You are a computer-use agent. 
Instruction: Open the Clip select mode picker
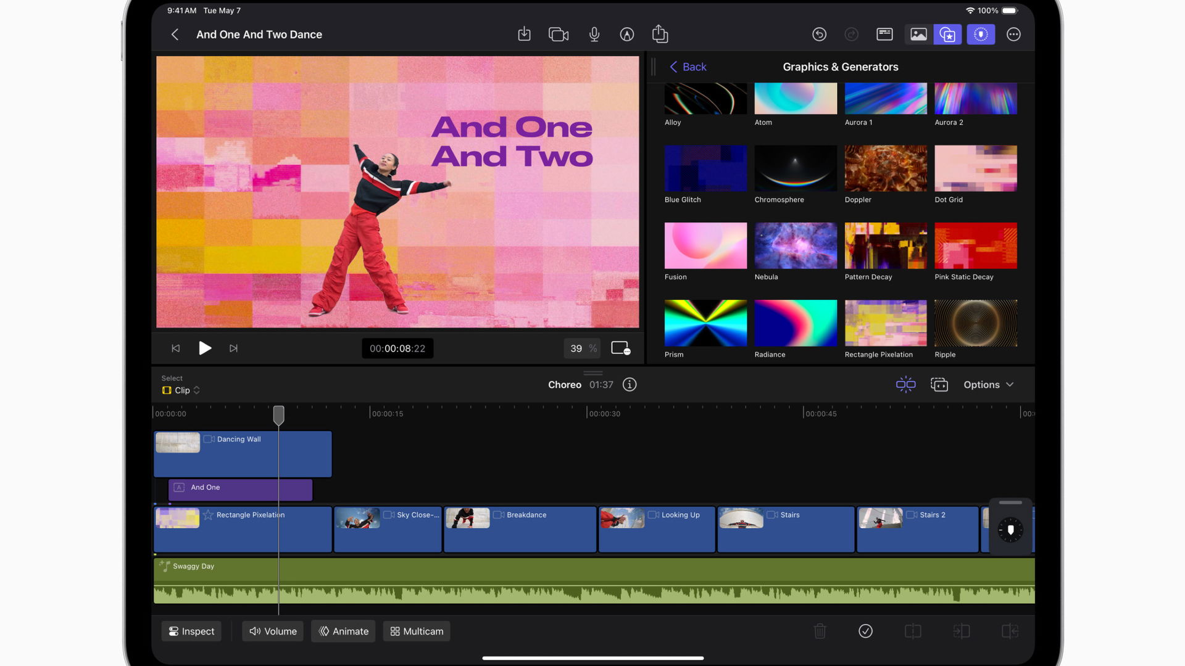click(x=181, y=390)
